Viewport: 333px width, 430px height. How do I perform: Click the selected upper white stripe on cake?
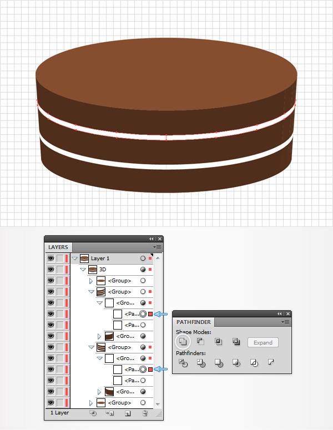click(x=167, y=138)
